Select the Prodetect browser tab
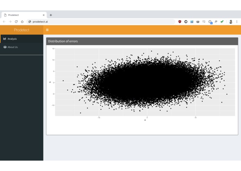Viewport: 241px width, 171px height. pos(24,15)
